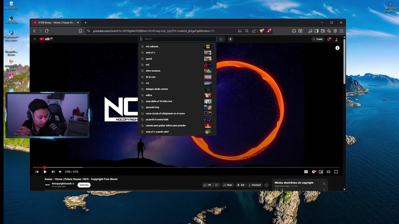Open the Brave playlist music note icon

tap(310, 31)
